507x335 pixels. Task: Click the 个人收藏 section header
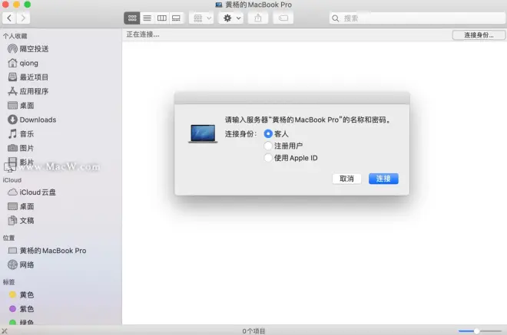tap(15, 36)
